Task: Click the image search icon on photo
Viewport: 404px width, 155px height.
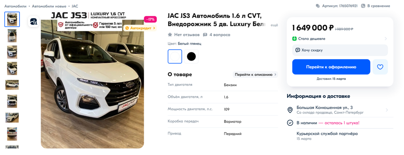Action: 33,21
